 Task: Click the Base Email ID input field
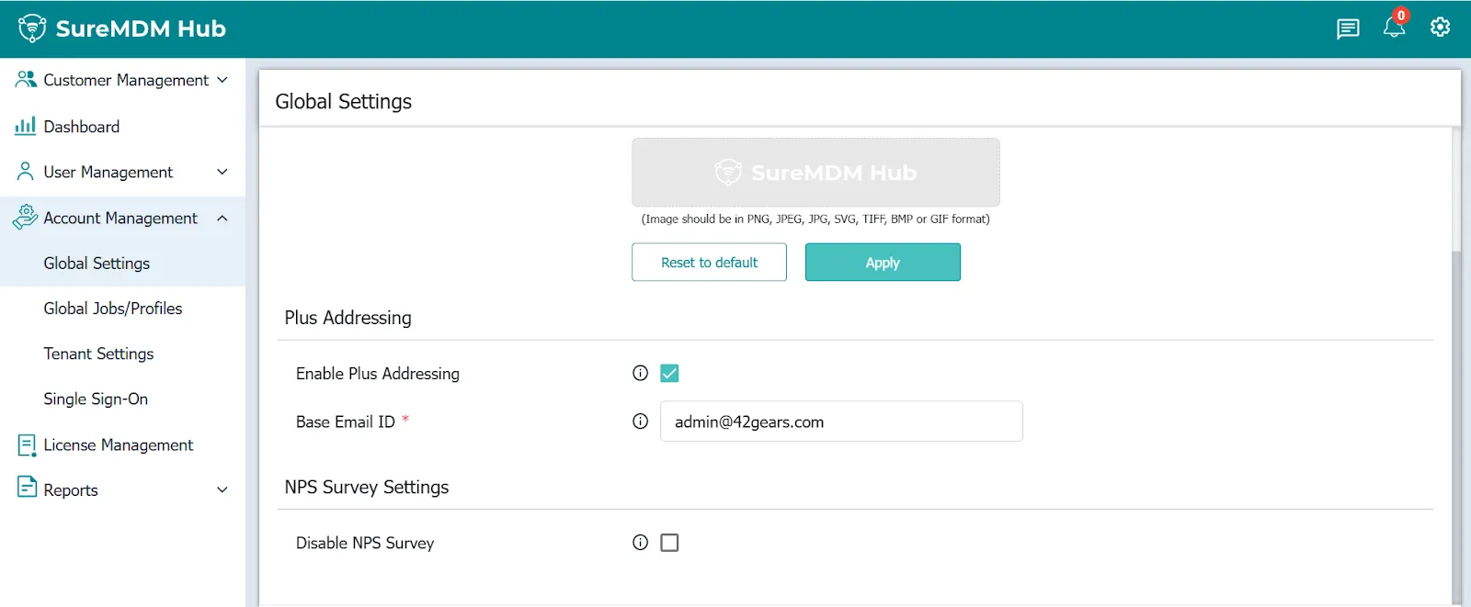coord(841,422)
